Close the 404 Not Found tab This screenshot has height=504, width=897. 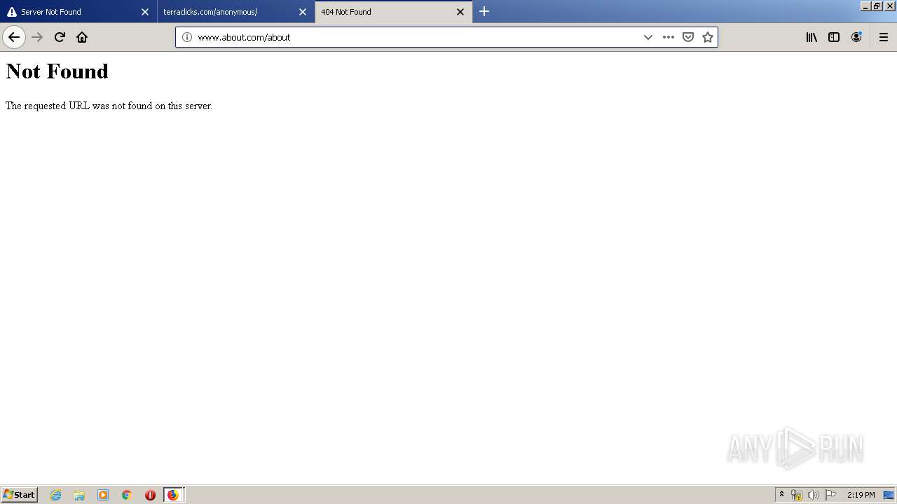460,12
